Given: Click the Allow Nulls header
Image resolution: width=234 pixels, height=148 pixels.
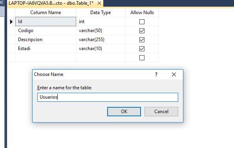Looking at the screenshot, I should pyautogui.click(x=142, y=13).
